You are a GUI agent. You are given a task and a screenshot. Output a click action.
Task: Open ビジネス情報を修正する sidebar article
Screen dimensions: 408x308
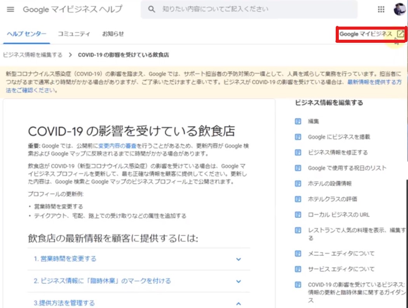pyautogui.click(x=338, y=152)
